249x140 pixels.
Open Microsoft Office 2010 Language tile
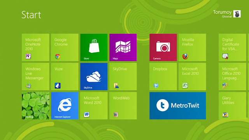[x=232, y=77]
